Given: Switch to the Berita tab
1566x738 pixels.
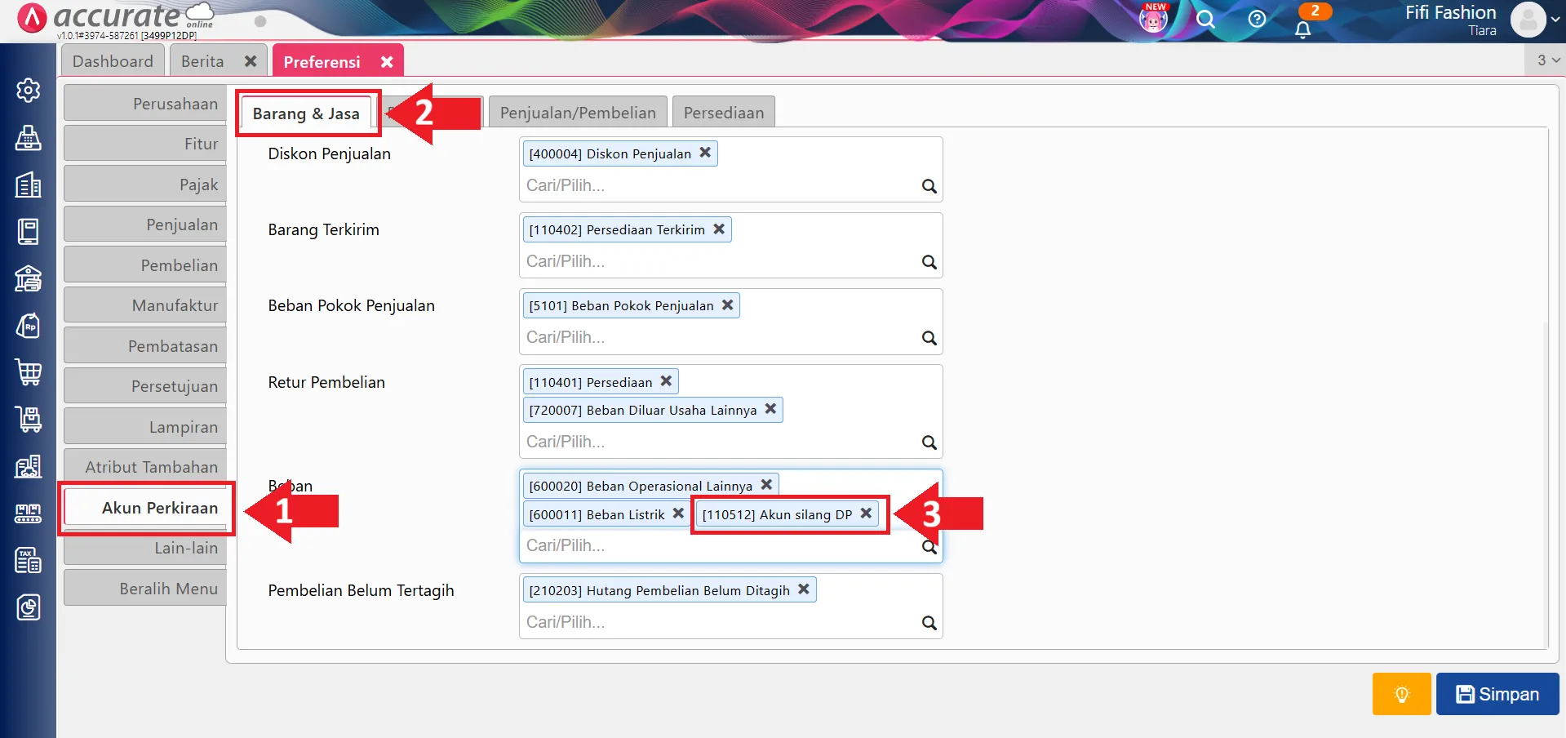Looking at the screenshot, I should [202, 61].
